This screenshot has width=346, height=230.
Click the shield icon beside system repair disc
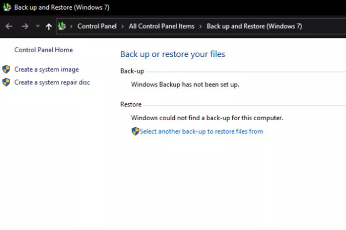[x=6, y=82]
